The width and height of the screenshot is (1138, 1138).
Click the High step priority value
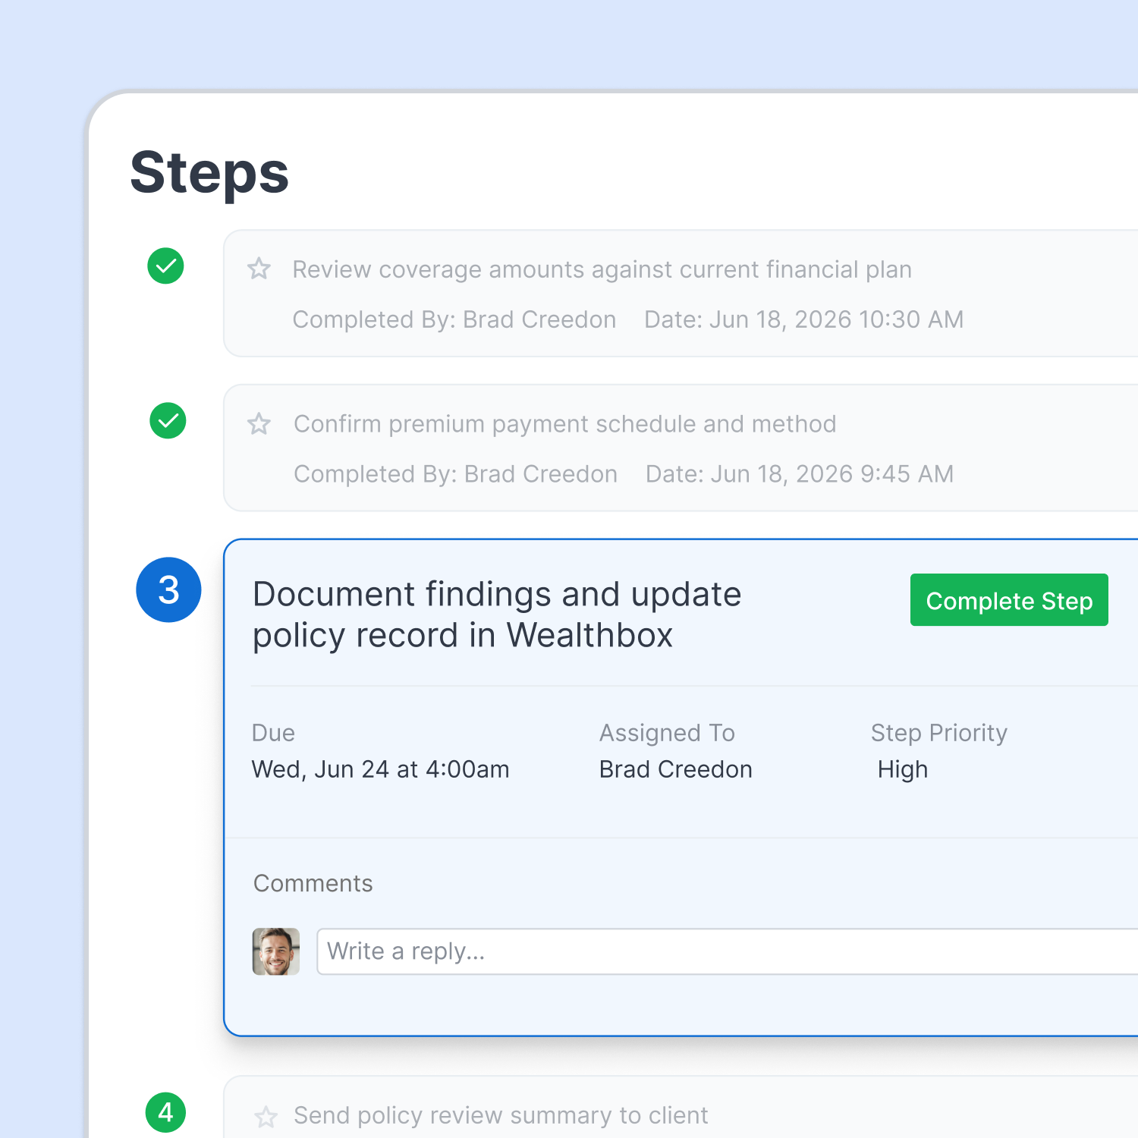click(903, 769)
